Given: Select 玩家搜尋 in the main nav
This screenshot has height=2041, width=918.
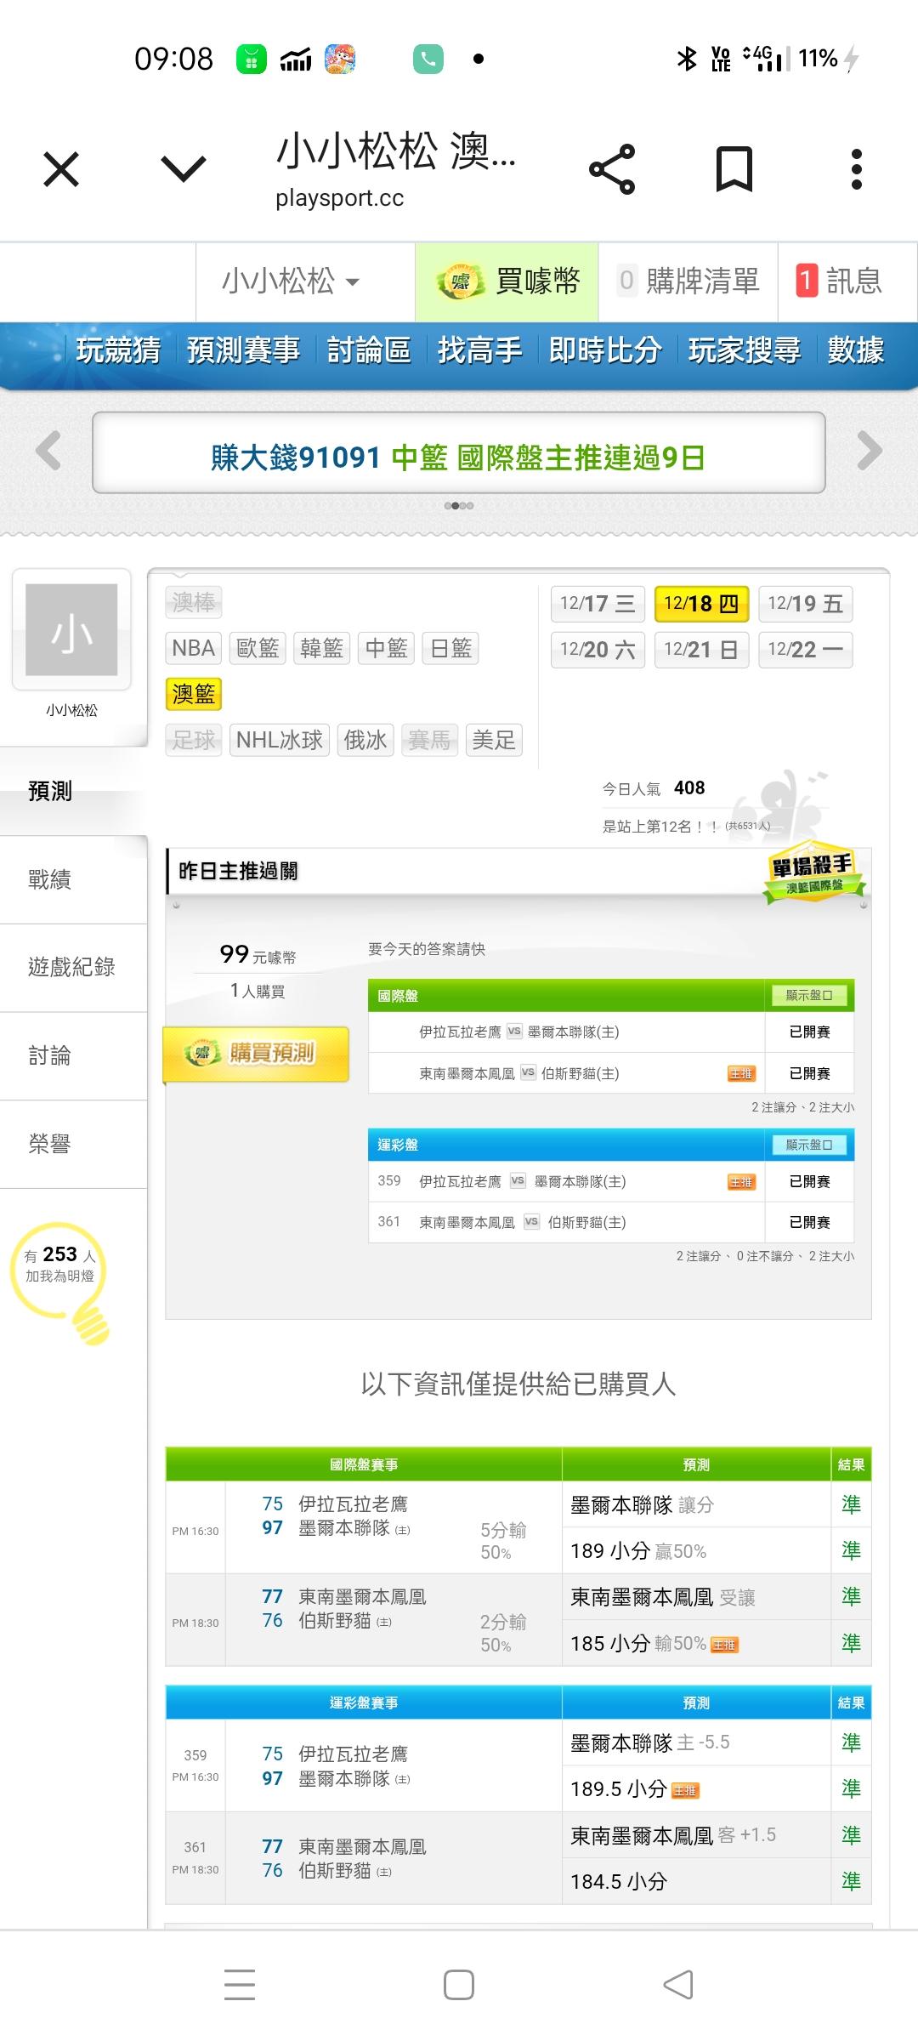Looking at the screenshot, I should click(x=745, y=350).
